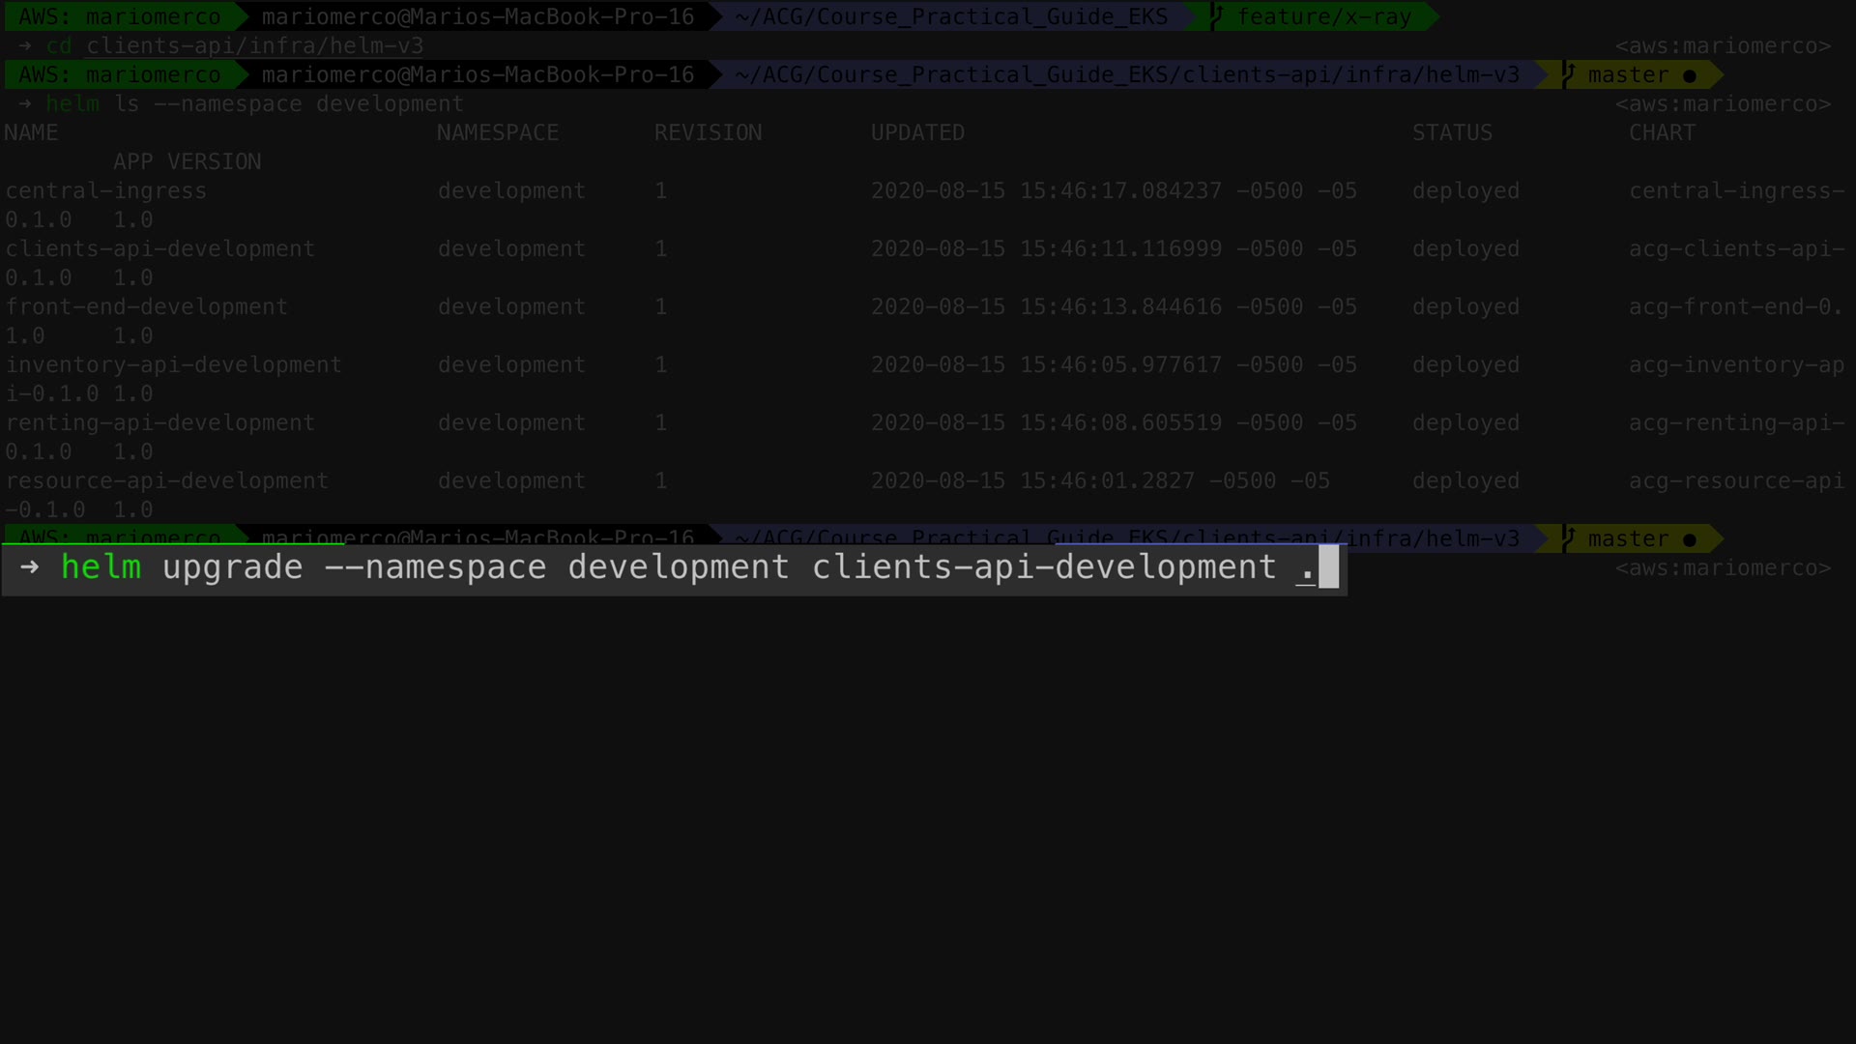Click the inventory-api-development release name
The height and width of the screenshot is (1044, 1856).
point(173,364)
